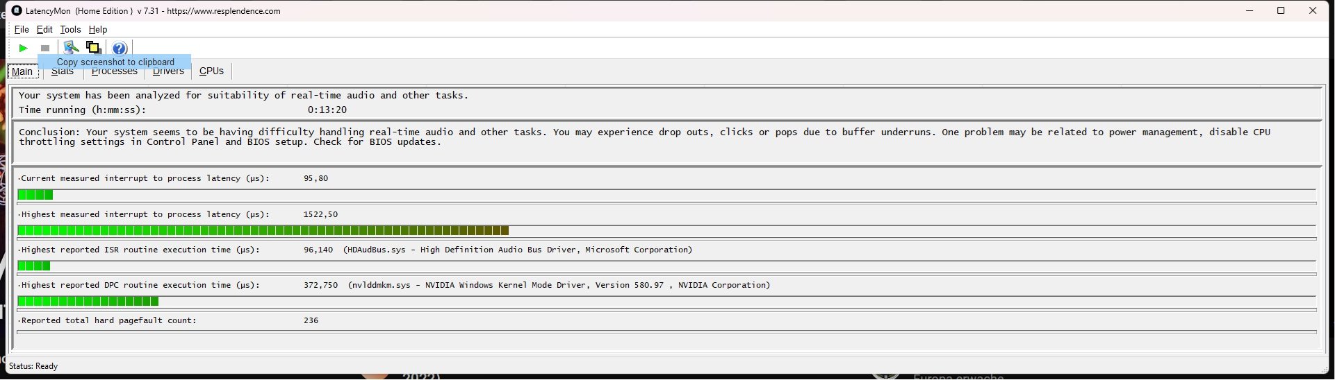Click 'Highest reported ISR routine execution time' label
Viewport: 1335px width, 380px height.
[x=139, y=250]
